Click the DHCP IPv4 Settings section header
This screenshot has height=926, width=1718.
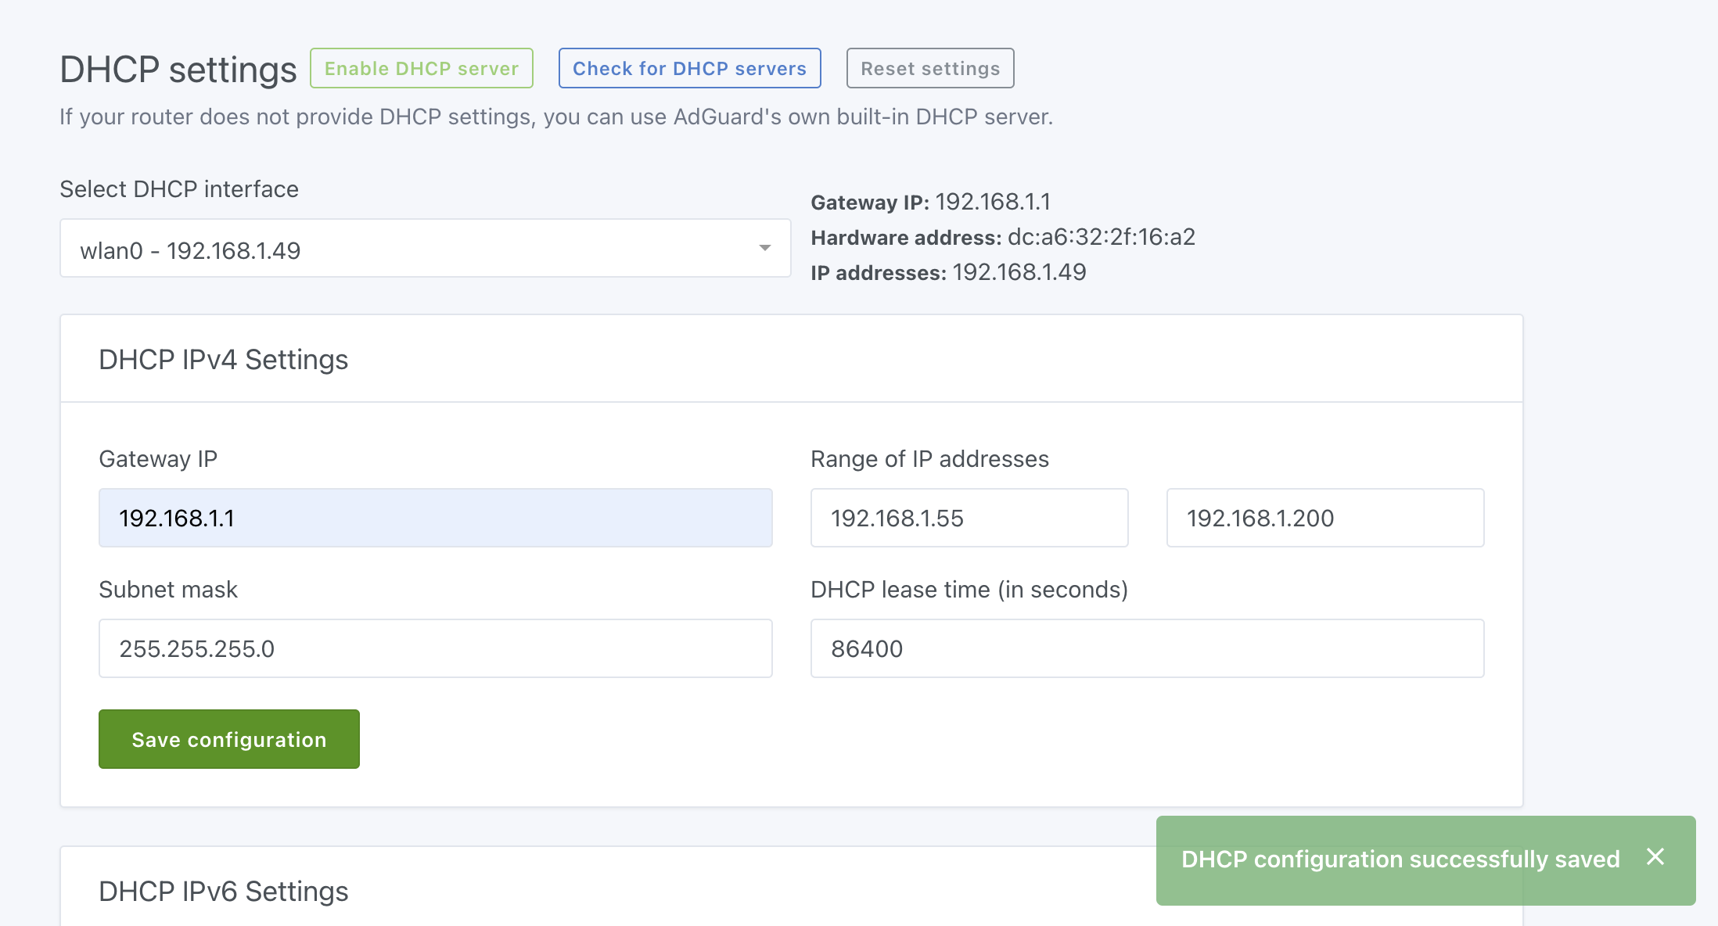(x=223, y=359)
